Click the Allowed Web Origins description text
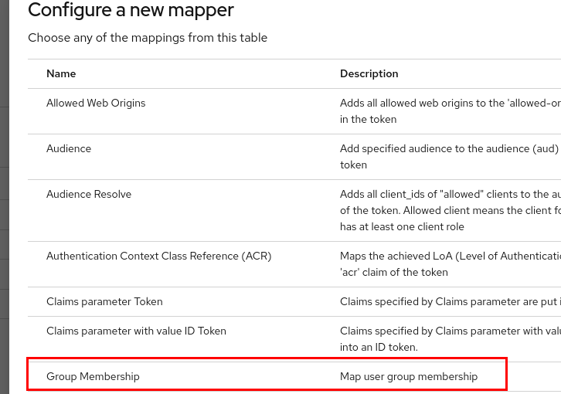The image size is (561, 394). click(450, 103)
